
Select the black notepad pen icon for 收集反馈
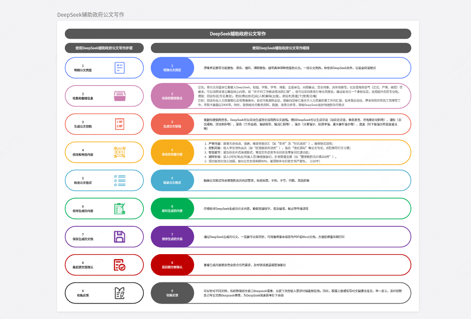tap(120, 293)
